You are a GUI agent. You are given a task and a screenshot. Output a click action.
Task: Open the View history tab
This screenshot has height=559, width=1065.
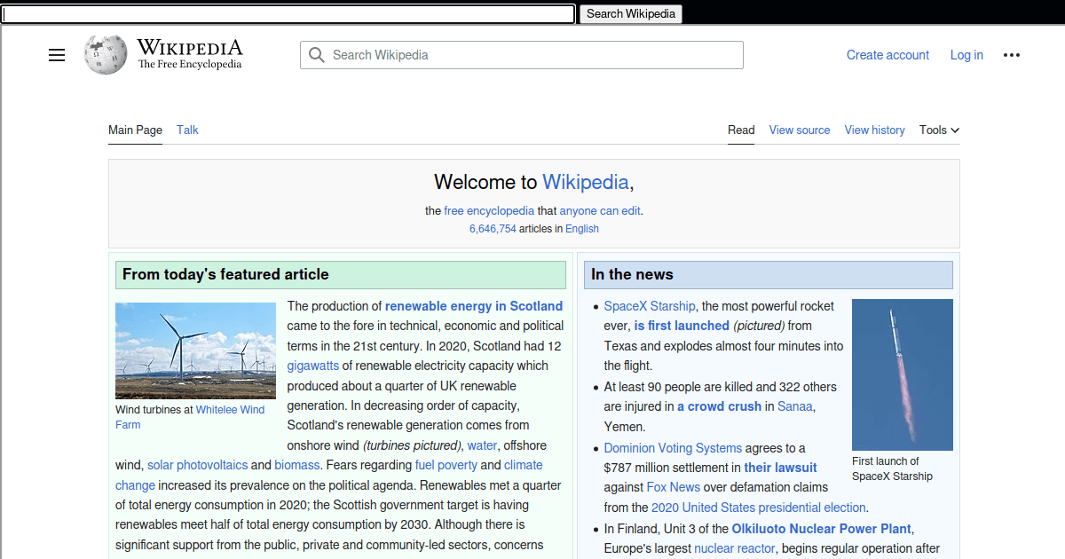pyautogui.click(x=874, y=130)
